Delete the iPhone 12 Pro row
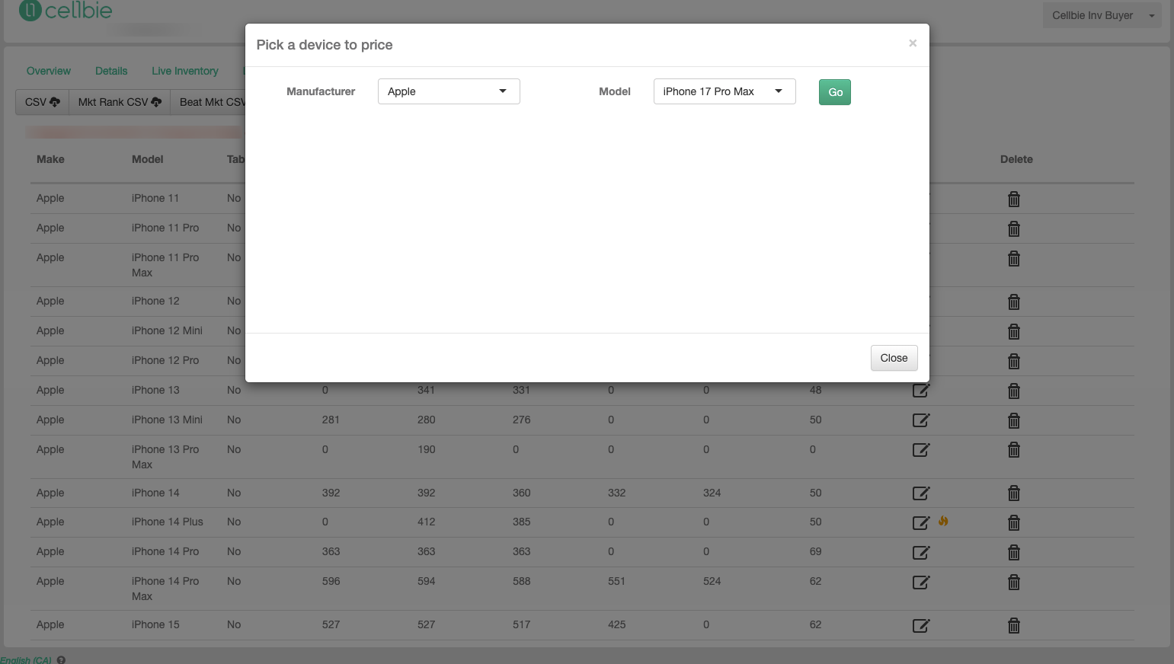 [x=1013, y=361]
